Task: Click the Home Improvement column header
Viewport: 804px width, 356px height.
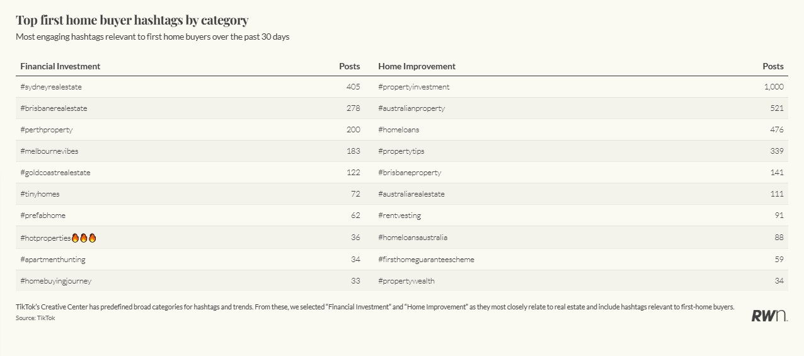Action: [416, 66]
